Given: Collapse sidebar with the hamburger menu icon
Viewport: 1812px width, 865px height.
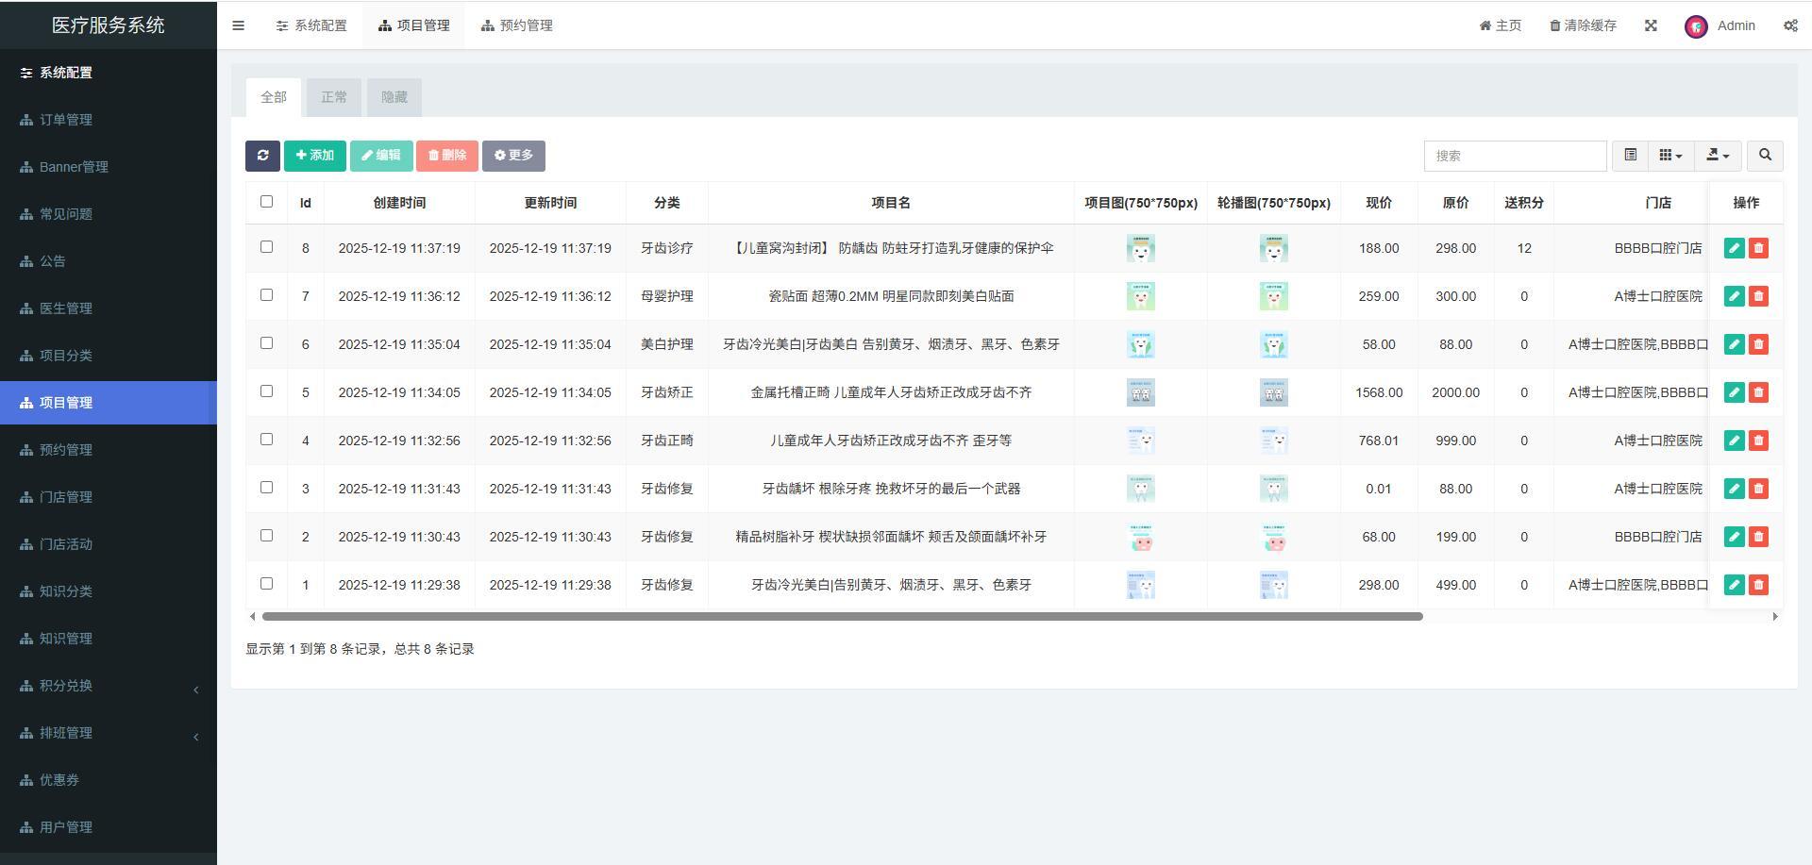Looking at the screenshot, I should [239, 25].
